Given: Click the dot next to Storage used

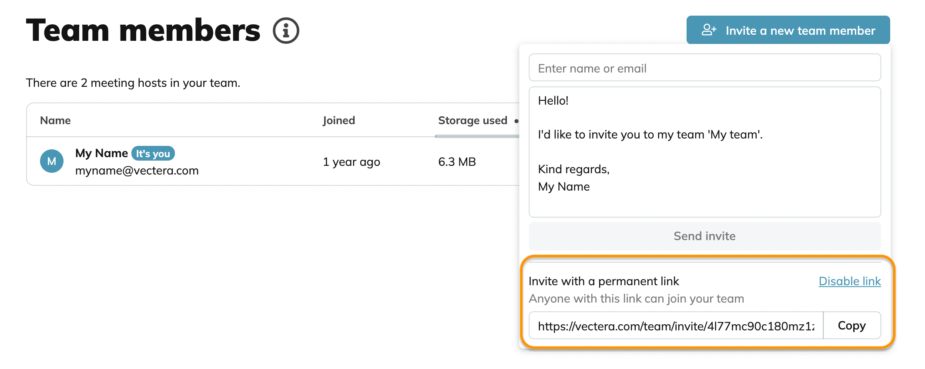Looking at the screenshot, I should (x=516, y=121).
